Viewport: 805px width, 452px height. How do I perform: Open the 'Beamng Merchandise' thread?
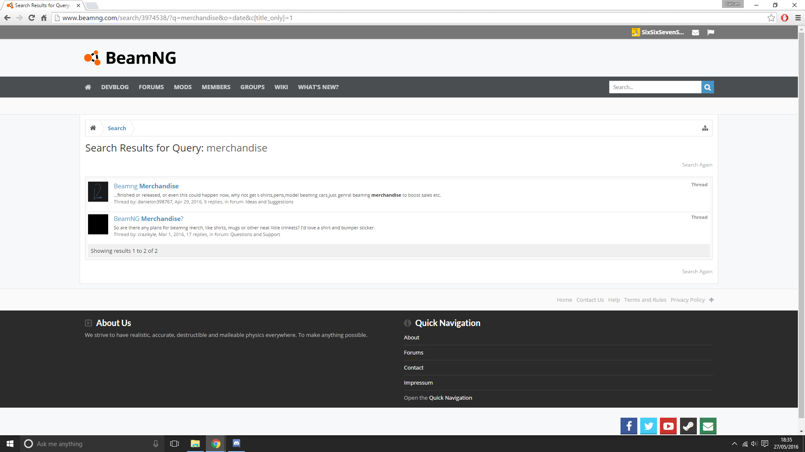pos(146,186)
